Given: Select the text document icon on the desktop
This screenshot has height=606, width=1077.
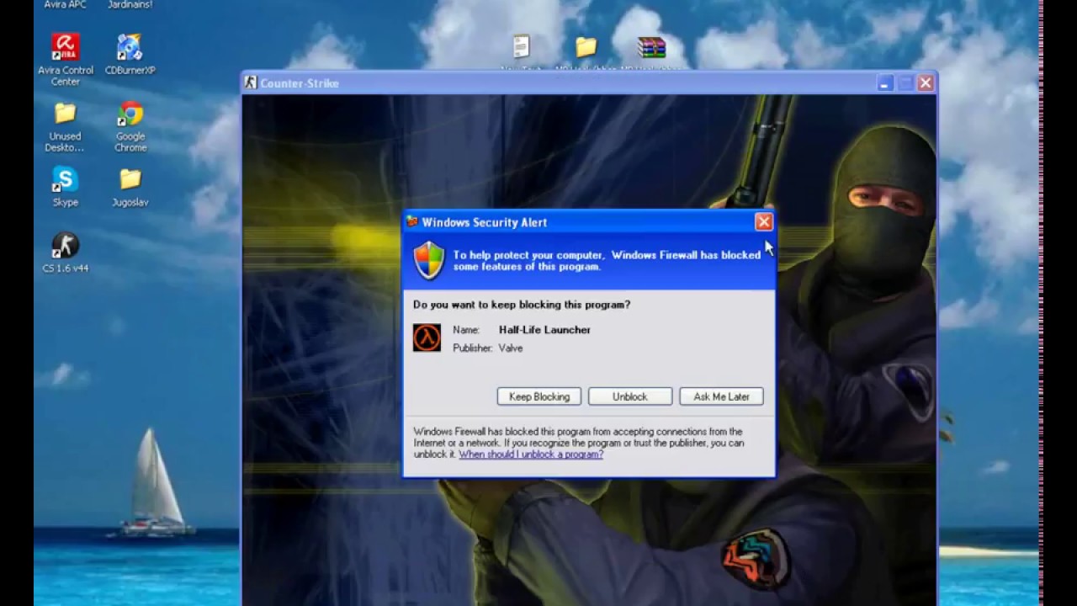Looking at the screenshot, I should point(521,46).
